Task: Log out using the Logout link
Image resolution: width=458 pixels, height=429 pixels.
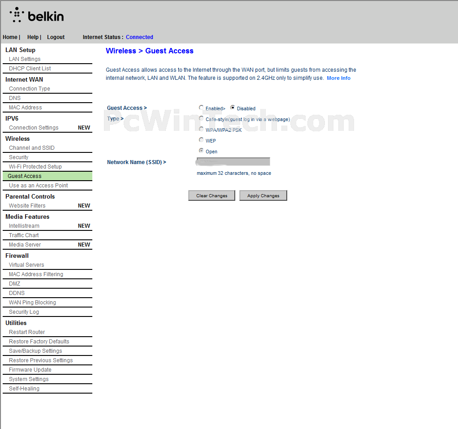Action: click(56, 37)
